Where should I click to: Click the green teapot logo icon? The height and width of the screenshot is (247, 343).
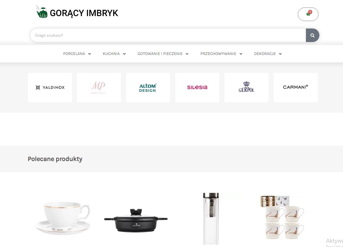click(42, 12)
